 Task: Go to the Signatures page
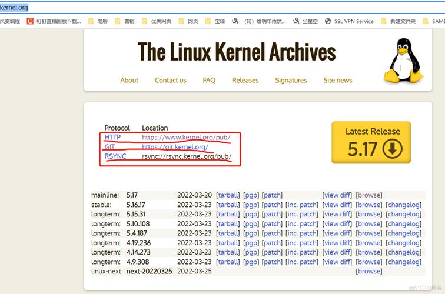291,80
